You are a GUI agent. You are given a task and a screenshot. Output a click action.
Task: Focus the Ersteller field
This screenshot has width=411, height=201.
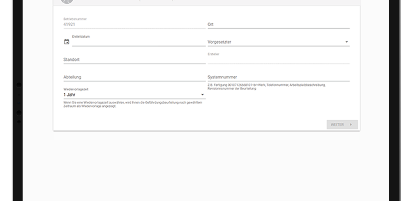278,60
